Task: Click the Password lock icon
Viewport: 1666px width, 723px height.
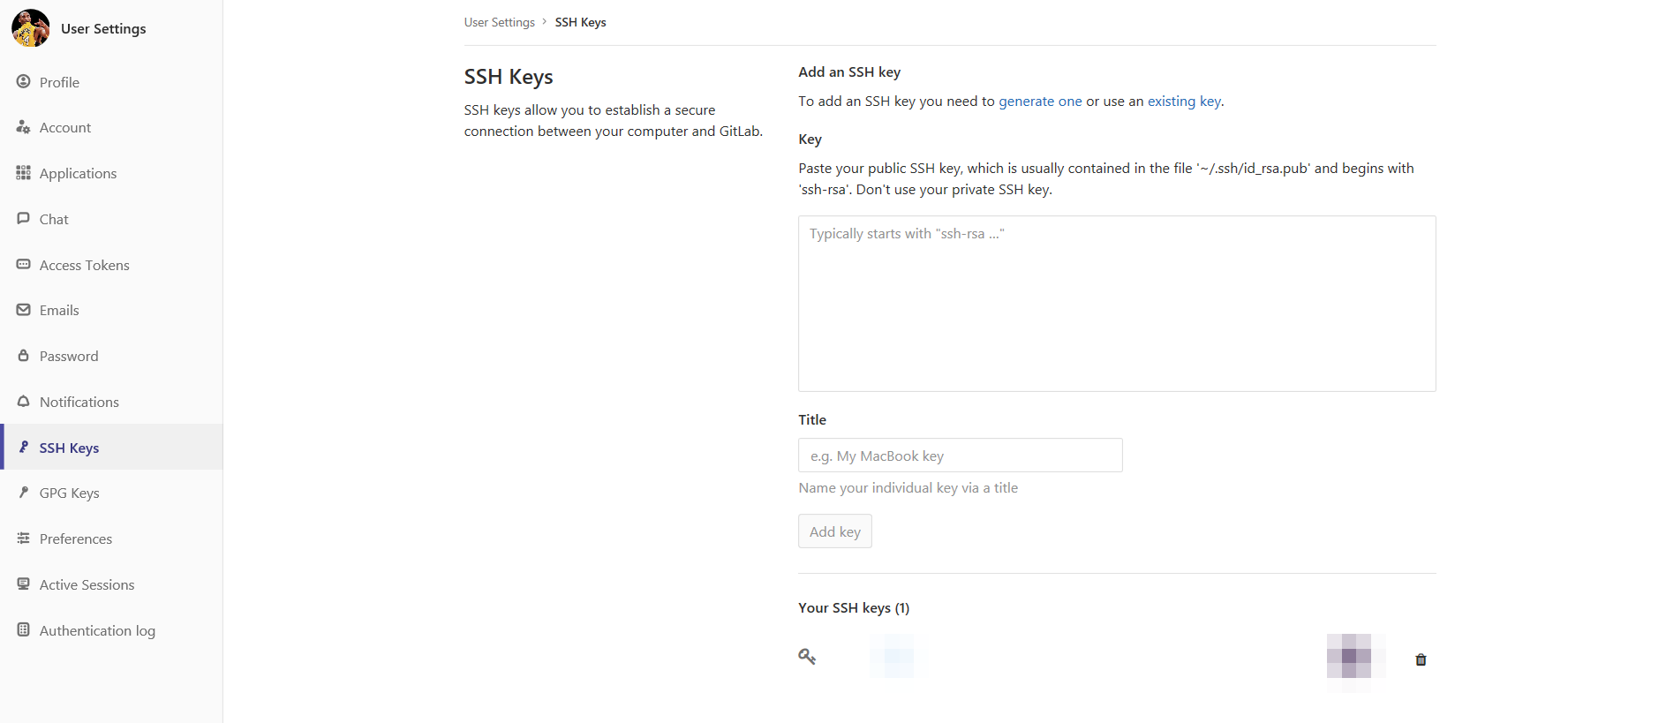Action: [x=24, y=356]
